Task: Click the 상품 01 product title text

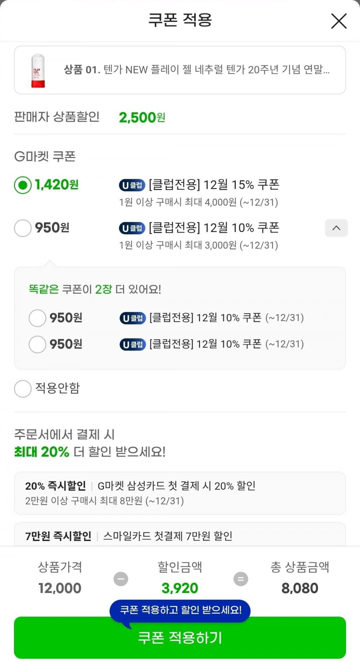Action: (x=197, y=70)
